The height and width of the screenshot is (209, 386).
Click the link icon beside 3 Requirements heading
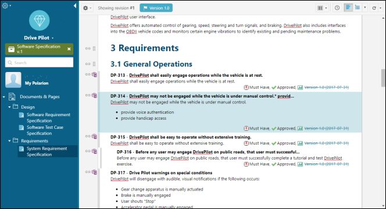(88, 48)
